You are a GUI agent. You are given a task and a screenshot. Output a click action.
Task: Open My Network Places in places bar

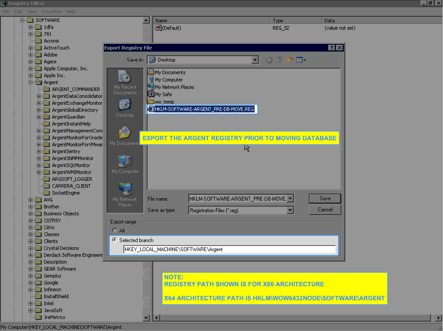pyautogui.click(x=125, y=195)
